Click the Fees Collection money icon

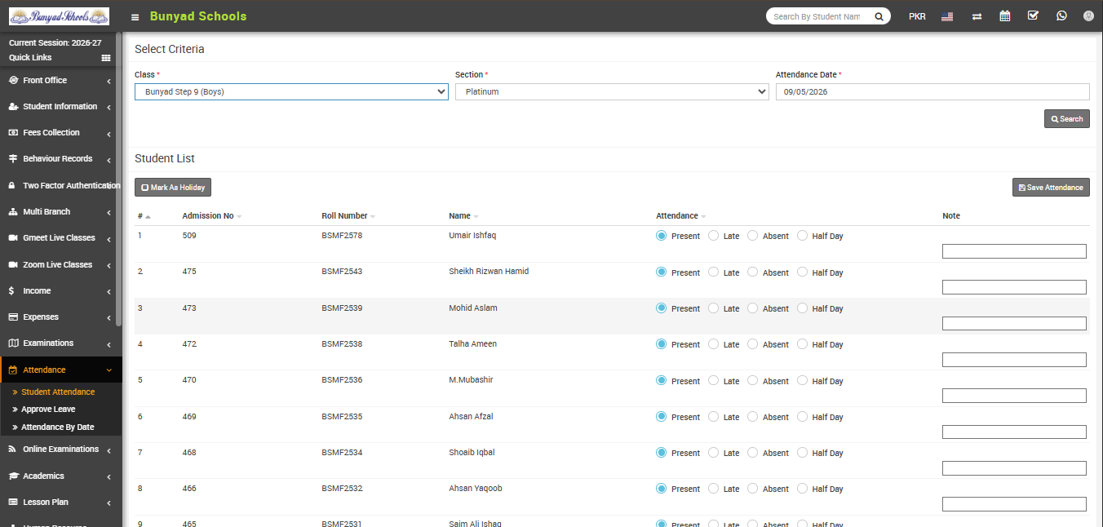coord(13,133)
